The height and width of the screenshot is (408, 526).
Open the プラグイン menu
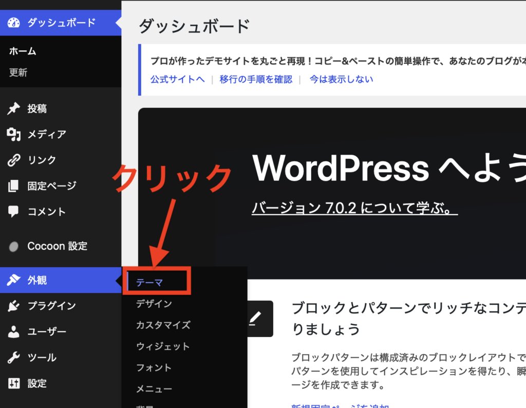pos(61,306)
